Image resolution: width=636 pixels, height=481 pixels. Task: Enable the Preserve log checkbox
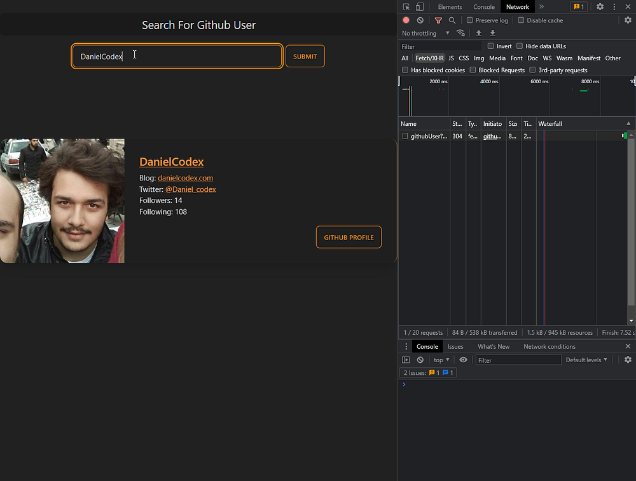click(470, 20)
